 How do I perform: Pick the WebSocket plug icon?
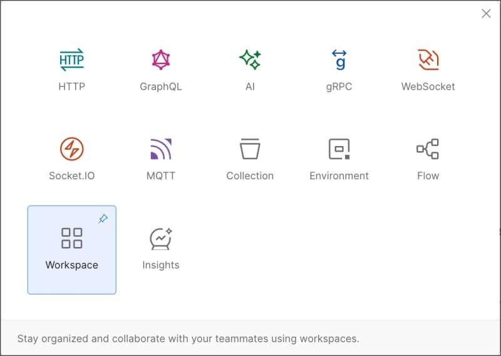click(x=428, y=60)
